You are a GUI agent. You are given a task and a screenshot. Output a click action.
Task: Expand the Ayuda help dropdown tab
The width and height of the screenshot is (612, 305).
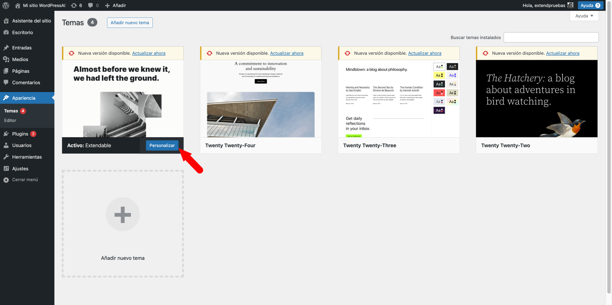tap(584, 16)
